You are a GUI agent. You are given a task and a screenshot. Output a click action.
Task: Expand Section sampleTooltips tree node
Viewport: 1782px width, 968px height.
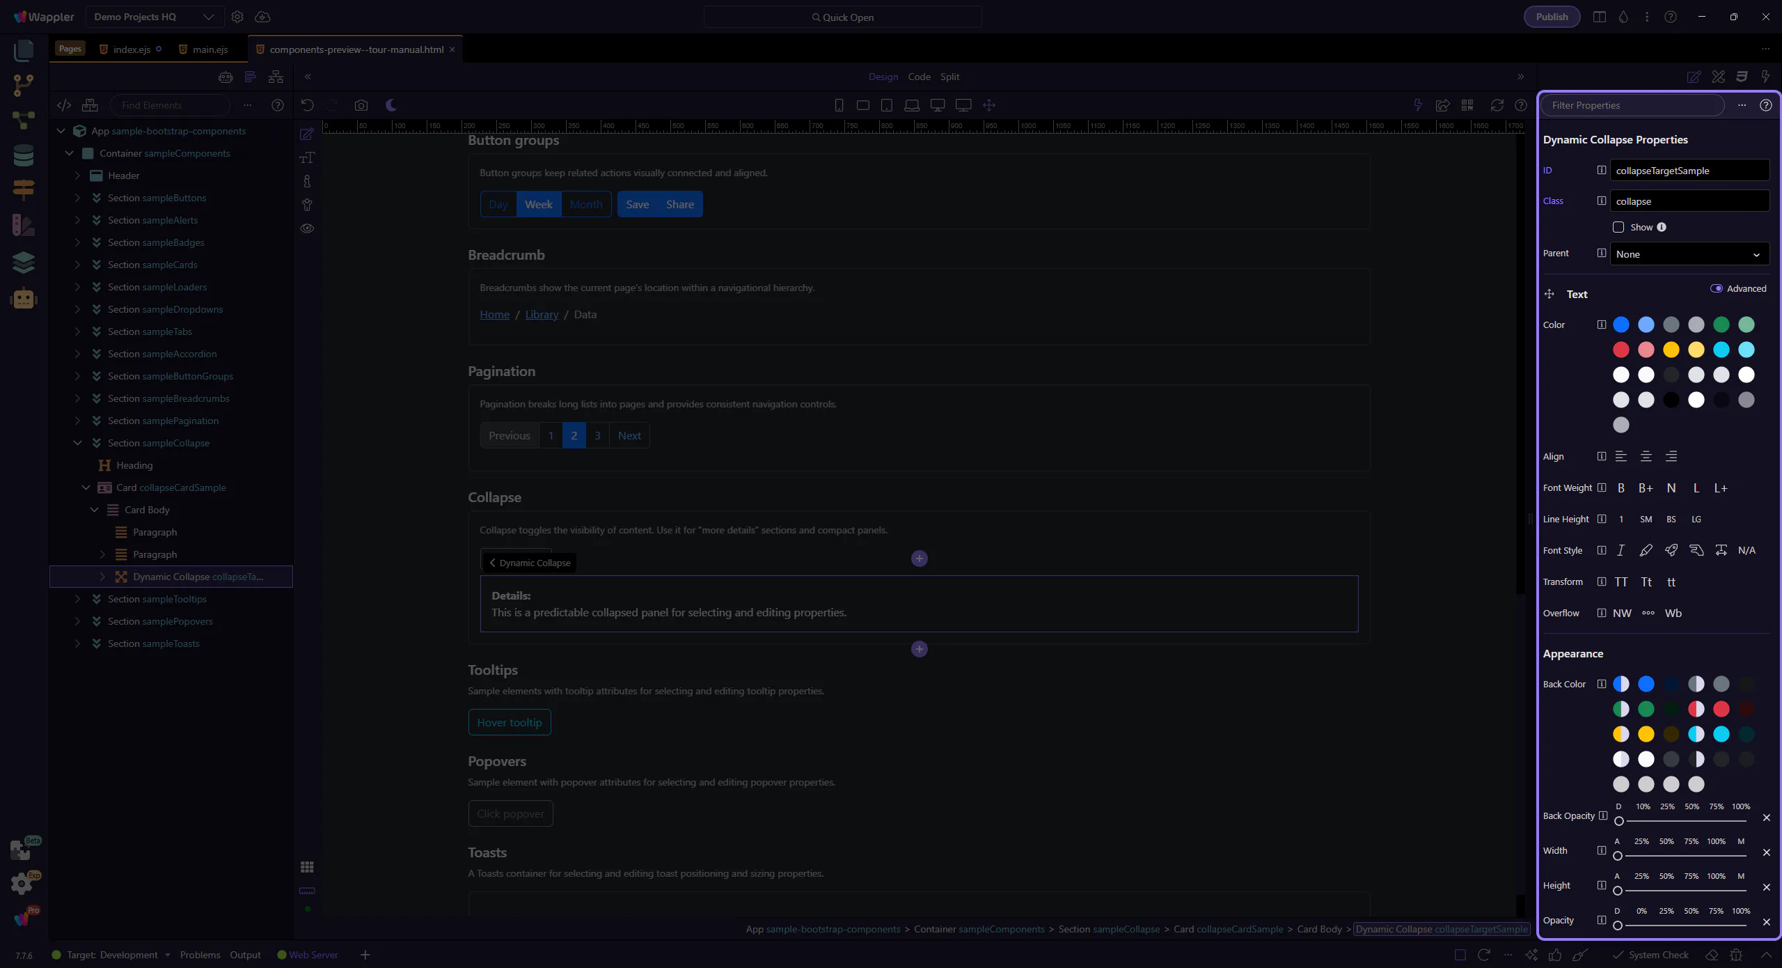77,599
